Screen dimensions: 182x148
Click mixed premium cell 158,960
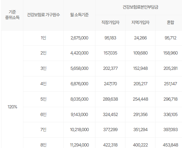[x=171, y=53]
